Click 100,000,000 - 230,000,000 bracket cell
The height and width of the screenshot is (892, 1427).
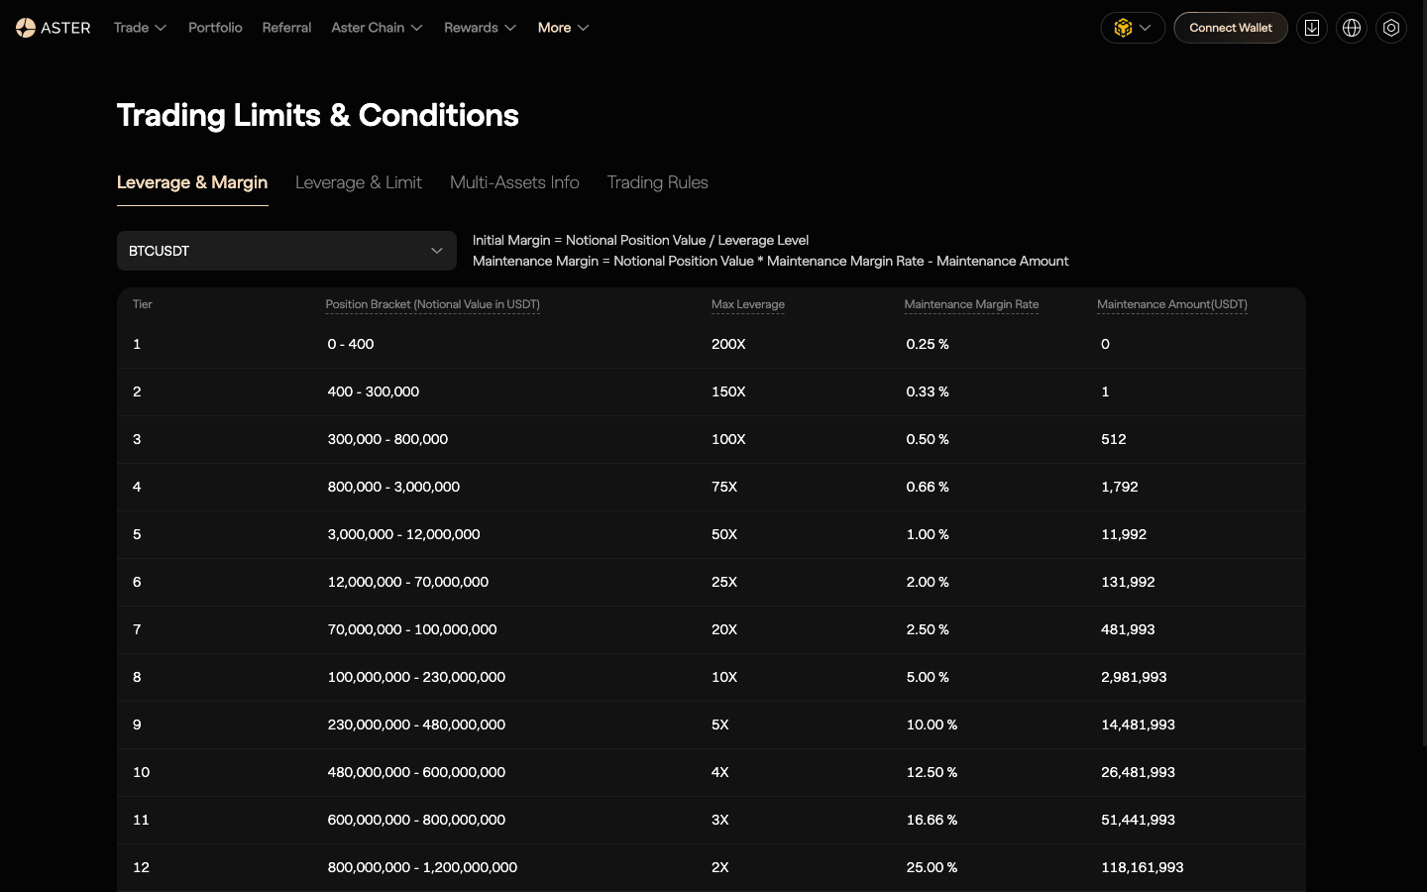tap(416, 677)
